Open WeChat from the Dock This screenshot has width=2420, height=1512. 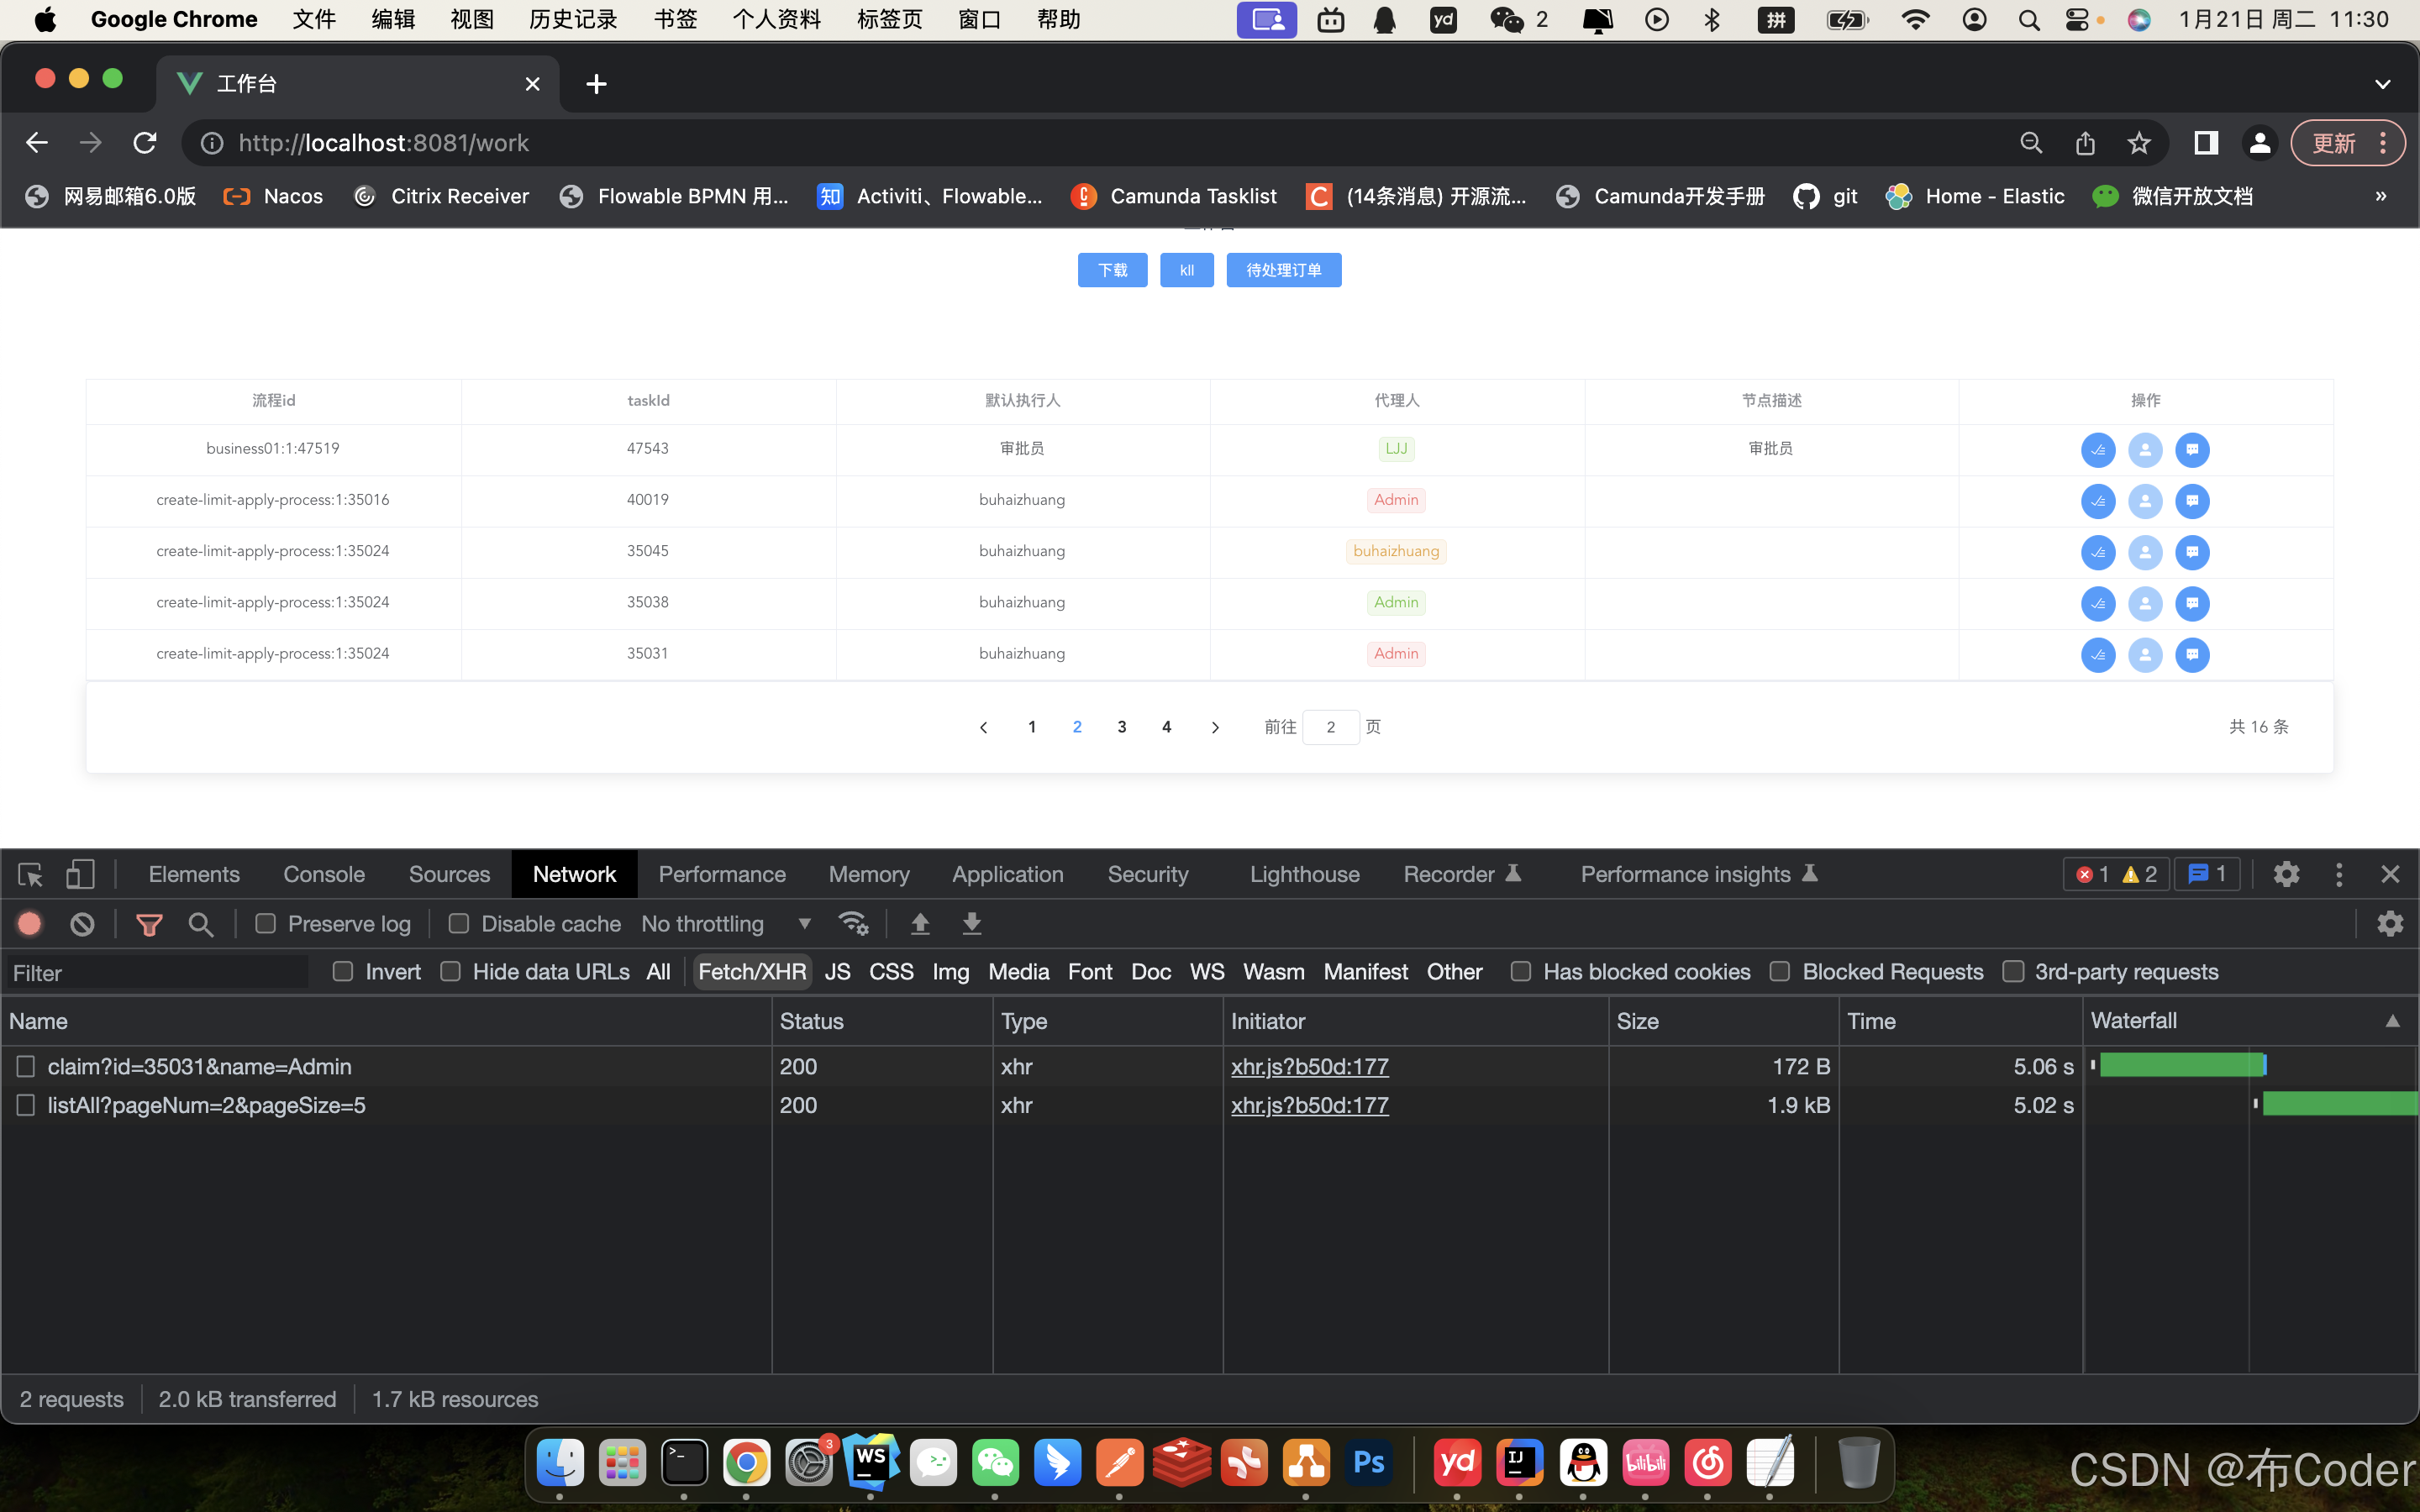(x=996, y=1463)
